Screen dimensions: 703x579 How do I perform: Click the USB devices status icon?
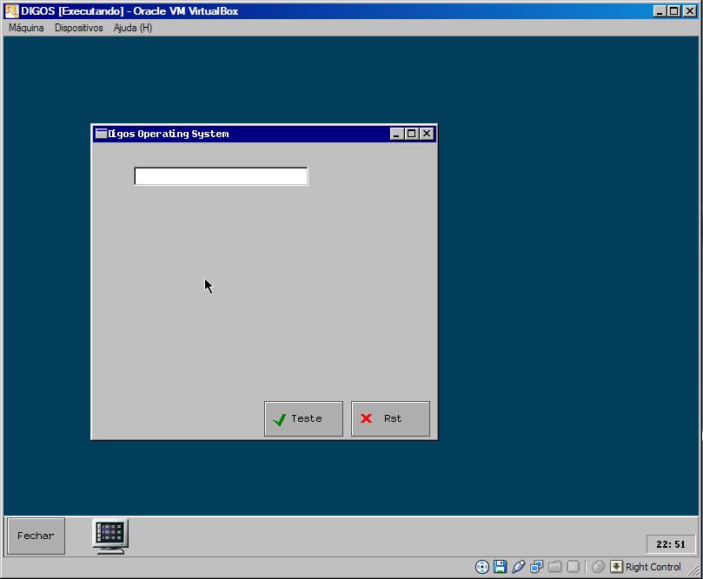pos(518,567)
